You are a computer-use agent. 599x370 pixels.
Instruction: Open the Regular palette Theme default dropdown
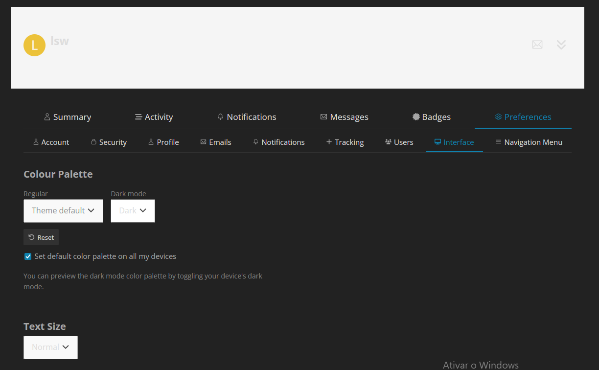point(63,210)
